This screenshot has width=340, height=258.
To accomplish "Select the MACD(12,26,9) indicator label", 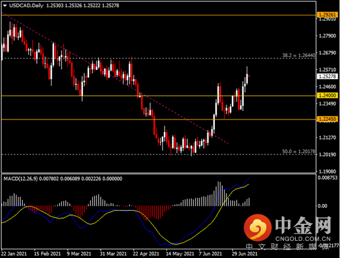I will coord(21,178).
